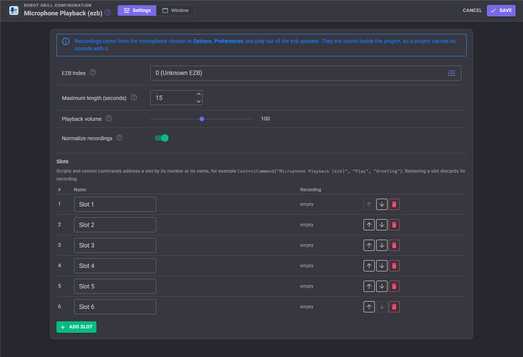The image size is (523, 357).
Task: Open the Options, Preferences link
Action: [218, 41]
